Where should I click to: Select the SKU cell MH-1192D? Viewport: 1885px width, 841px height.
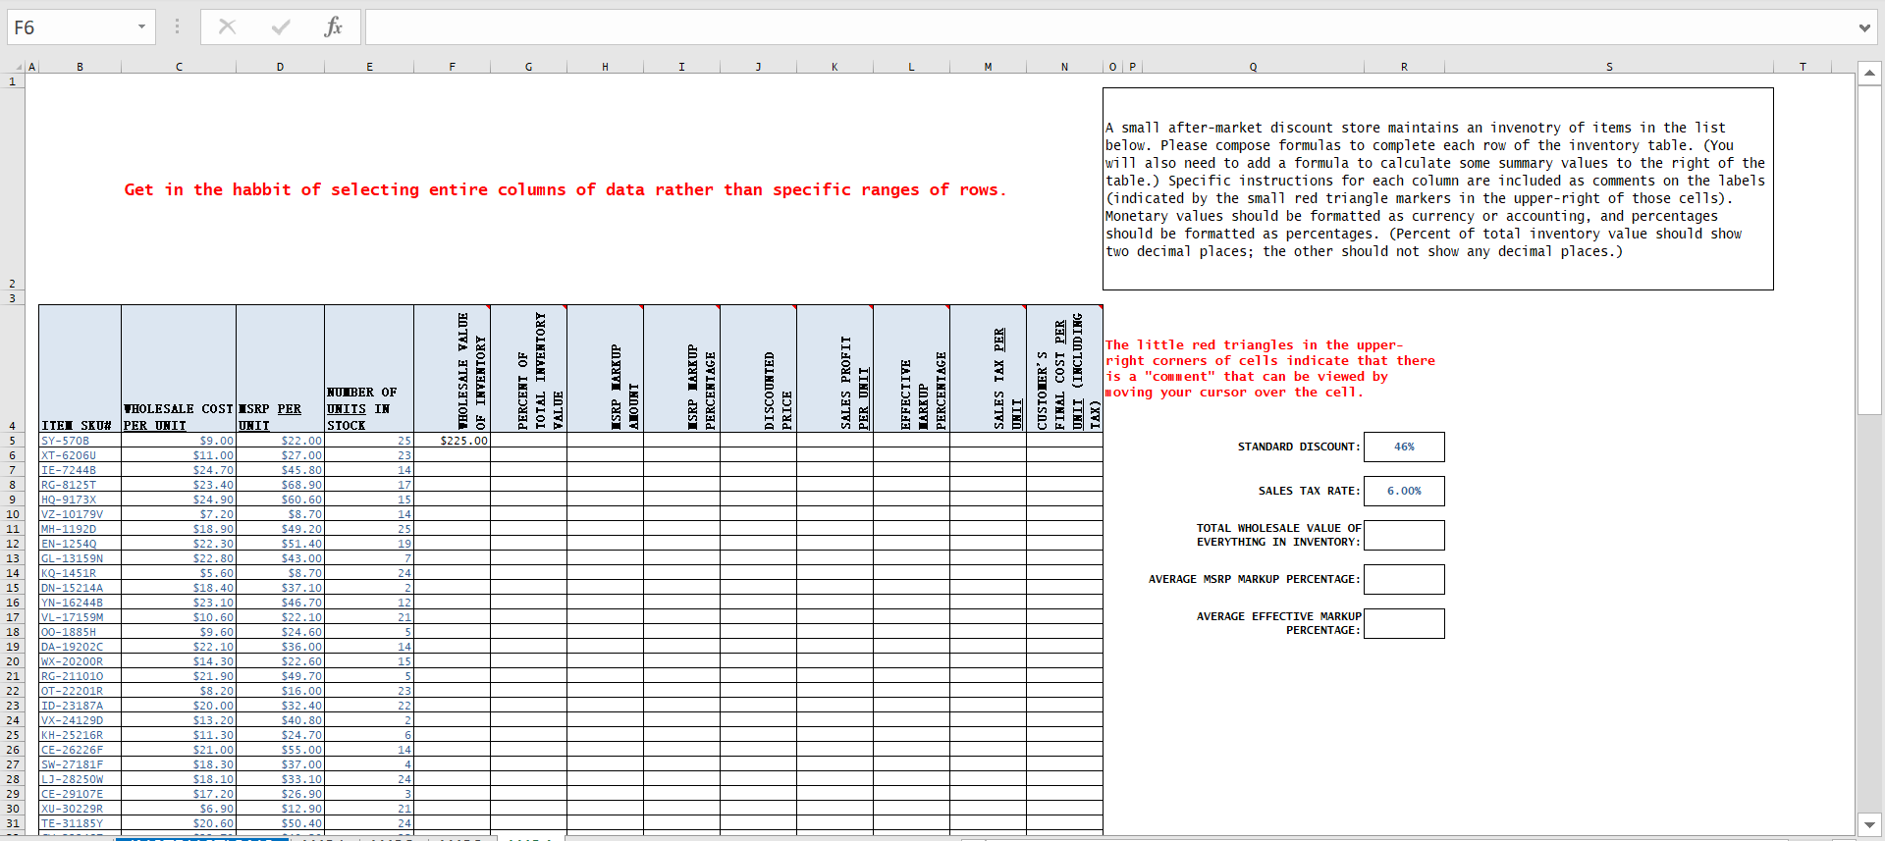pyautogui.click(x=80, y=529)
